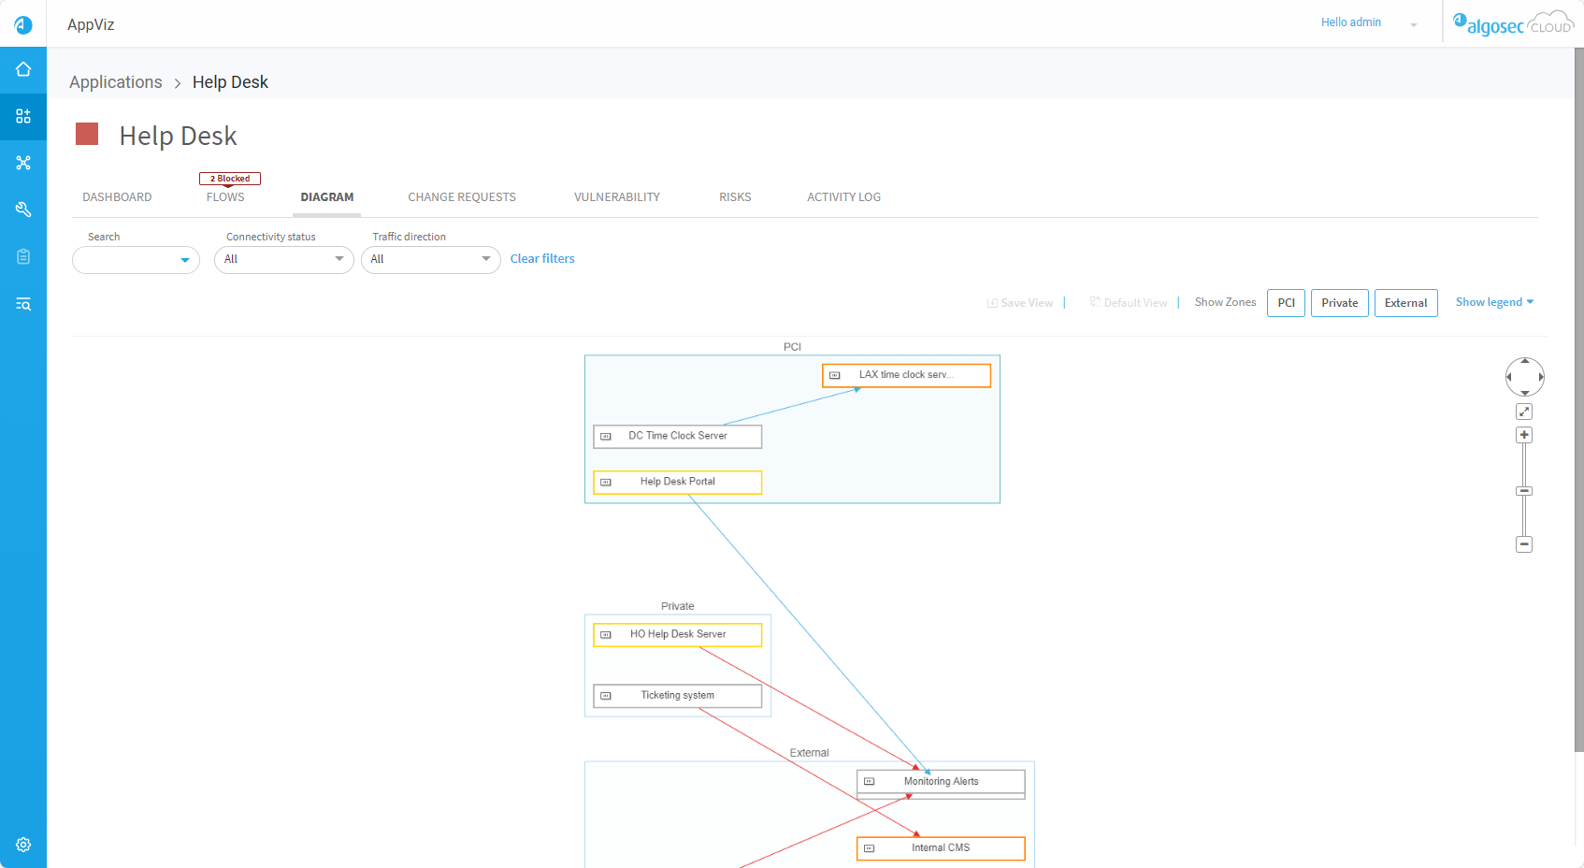The image size is (1584, 868).
Task: Toggle the Private zone display
Action: pos(1339,303)
